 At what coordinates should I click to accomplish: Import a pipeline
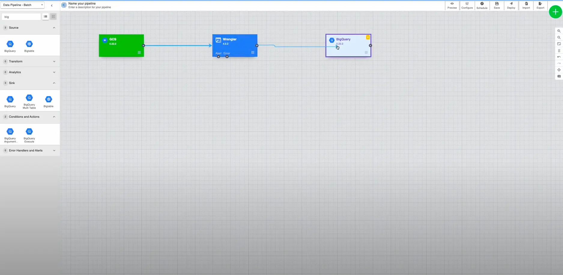526,5
